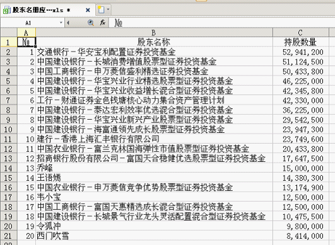Select column B header
335x245 pixels.
(154, 33)
